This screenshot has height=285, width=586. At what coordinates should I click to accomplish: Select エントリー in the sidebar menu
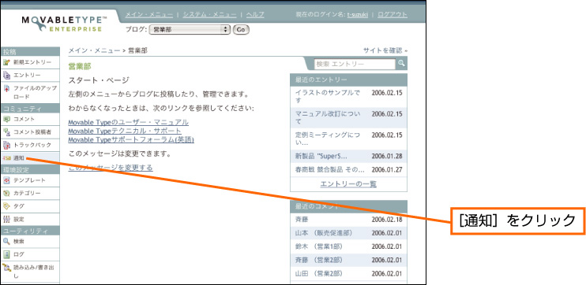coord(28,76)
